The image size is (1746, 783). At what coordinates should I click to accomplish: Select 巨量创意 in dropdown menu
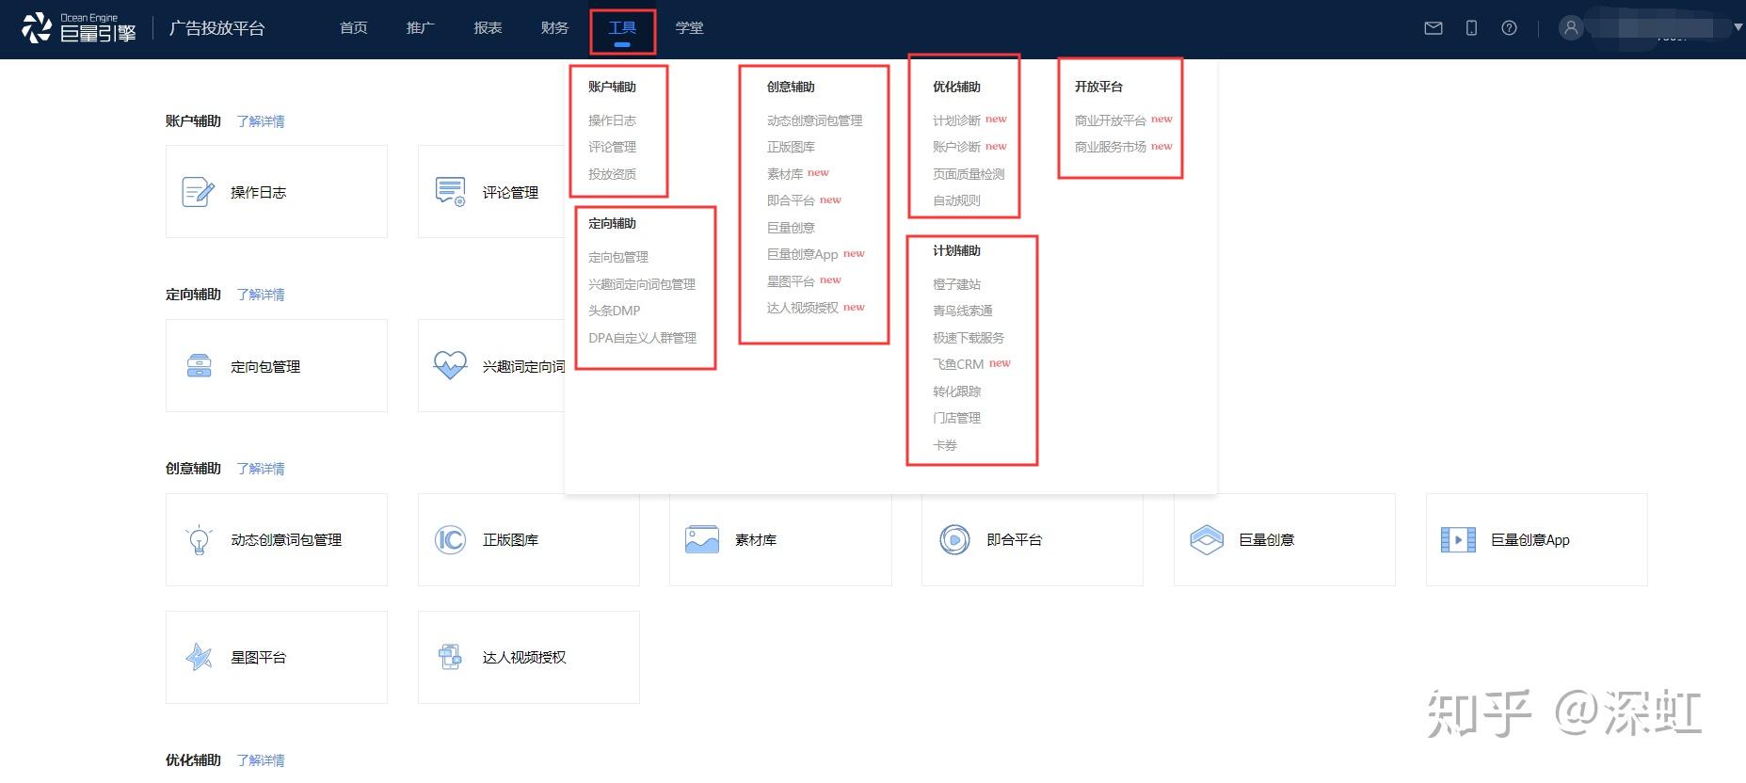coord(791,228)
